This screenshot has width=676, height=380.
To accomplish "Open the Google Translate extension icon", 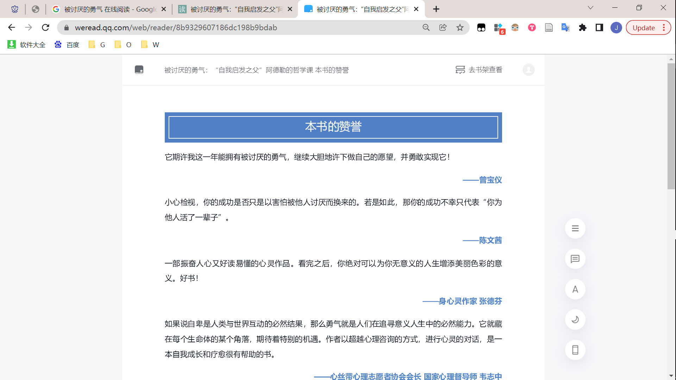I will [565, 27].
